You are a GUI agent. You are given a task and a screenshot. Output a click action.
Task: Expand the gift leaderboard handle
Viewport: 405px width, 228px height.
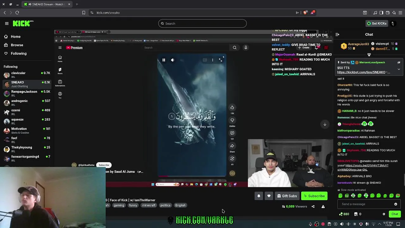[369, 55]
